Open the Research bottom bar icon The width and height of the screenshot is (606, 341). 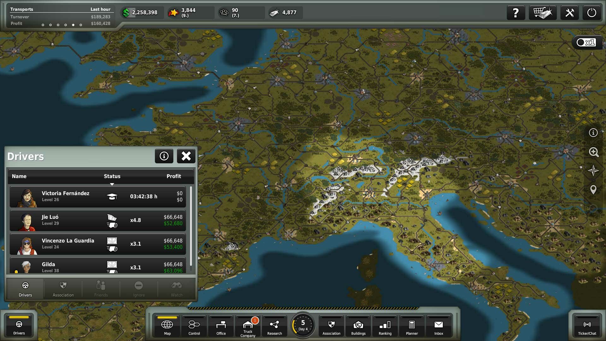click(274, 327)
